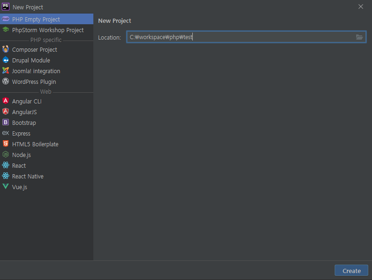
Task: Click the React Native atom icon
Action: 6,176
